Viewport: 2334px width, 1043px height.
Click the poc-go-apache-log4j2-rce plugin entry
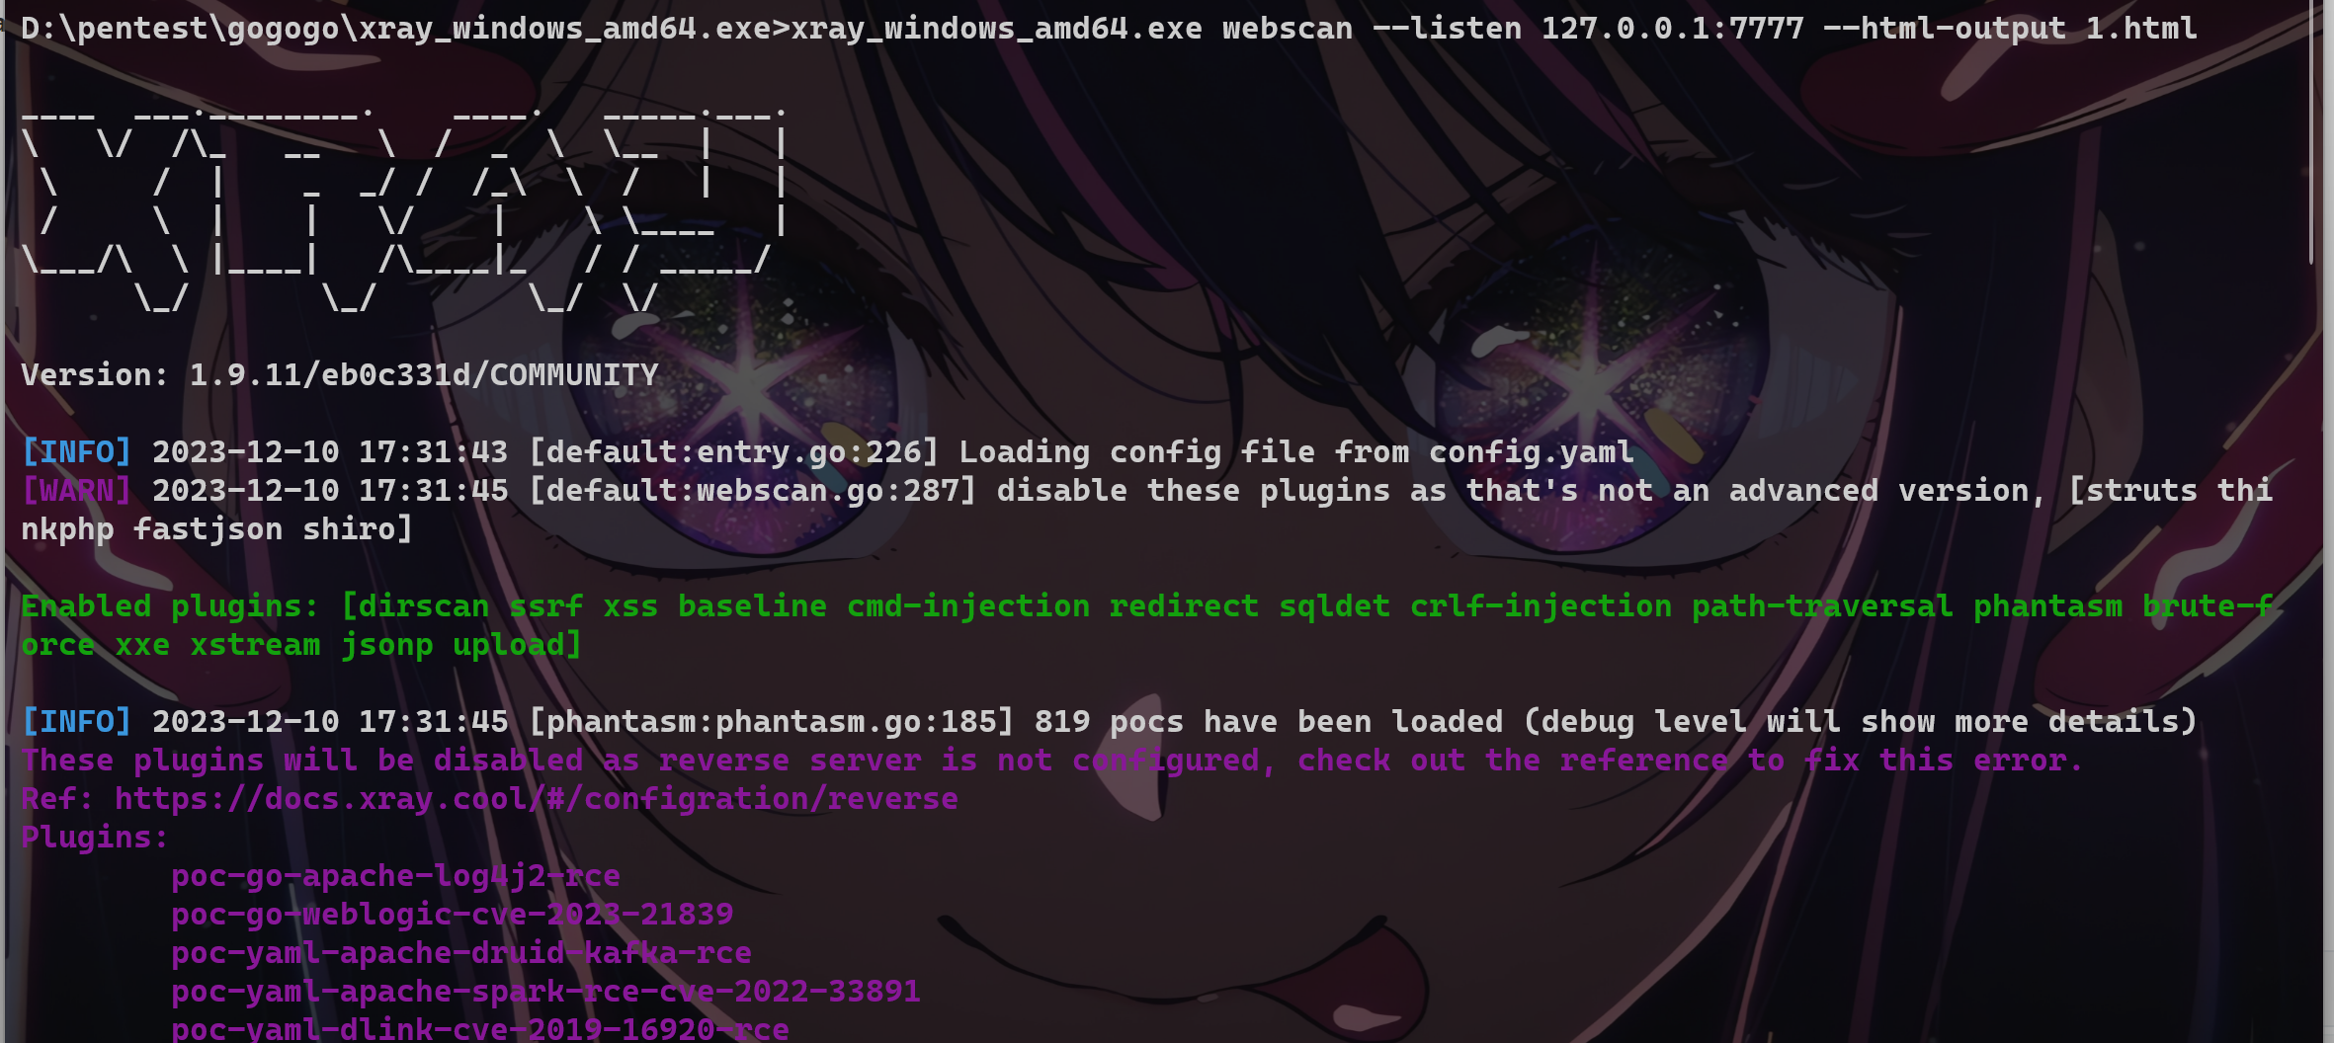395,875
